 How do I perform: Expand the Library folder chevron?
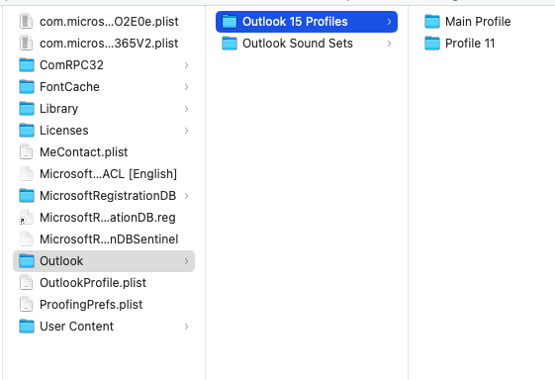tap(187, 109)
